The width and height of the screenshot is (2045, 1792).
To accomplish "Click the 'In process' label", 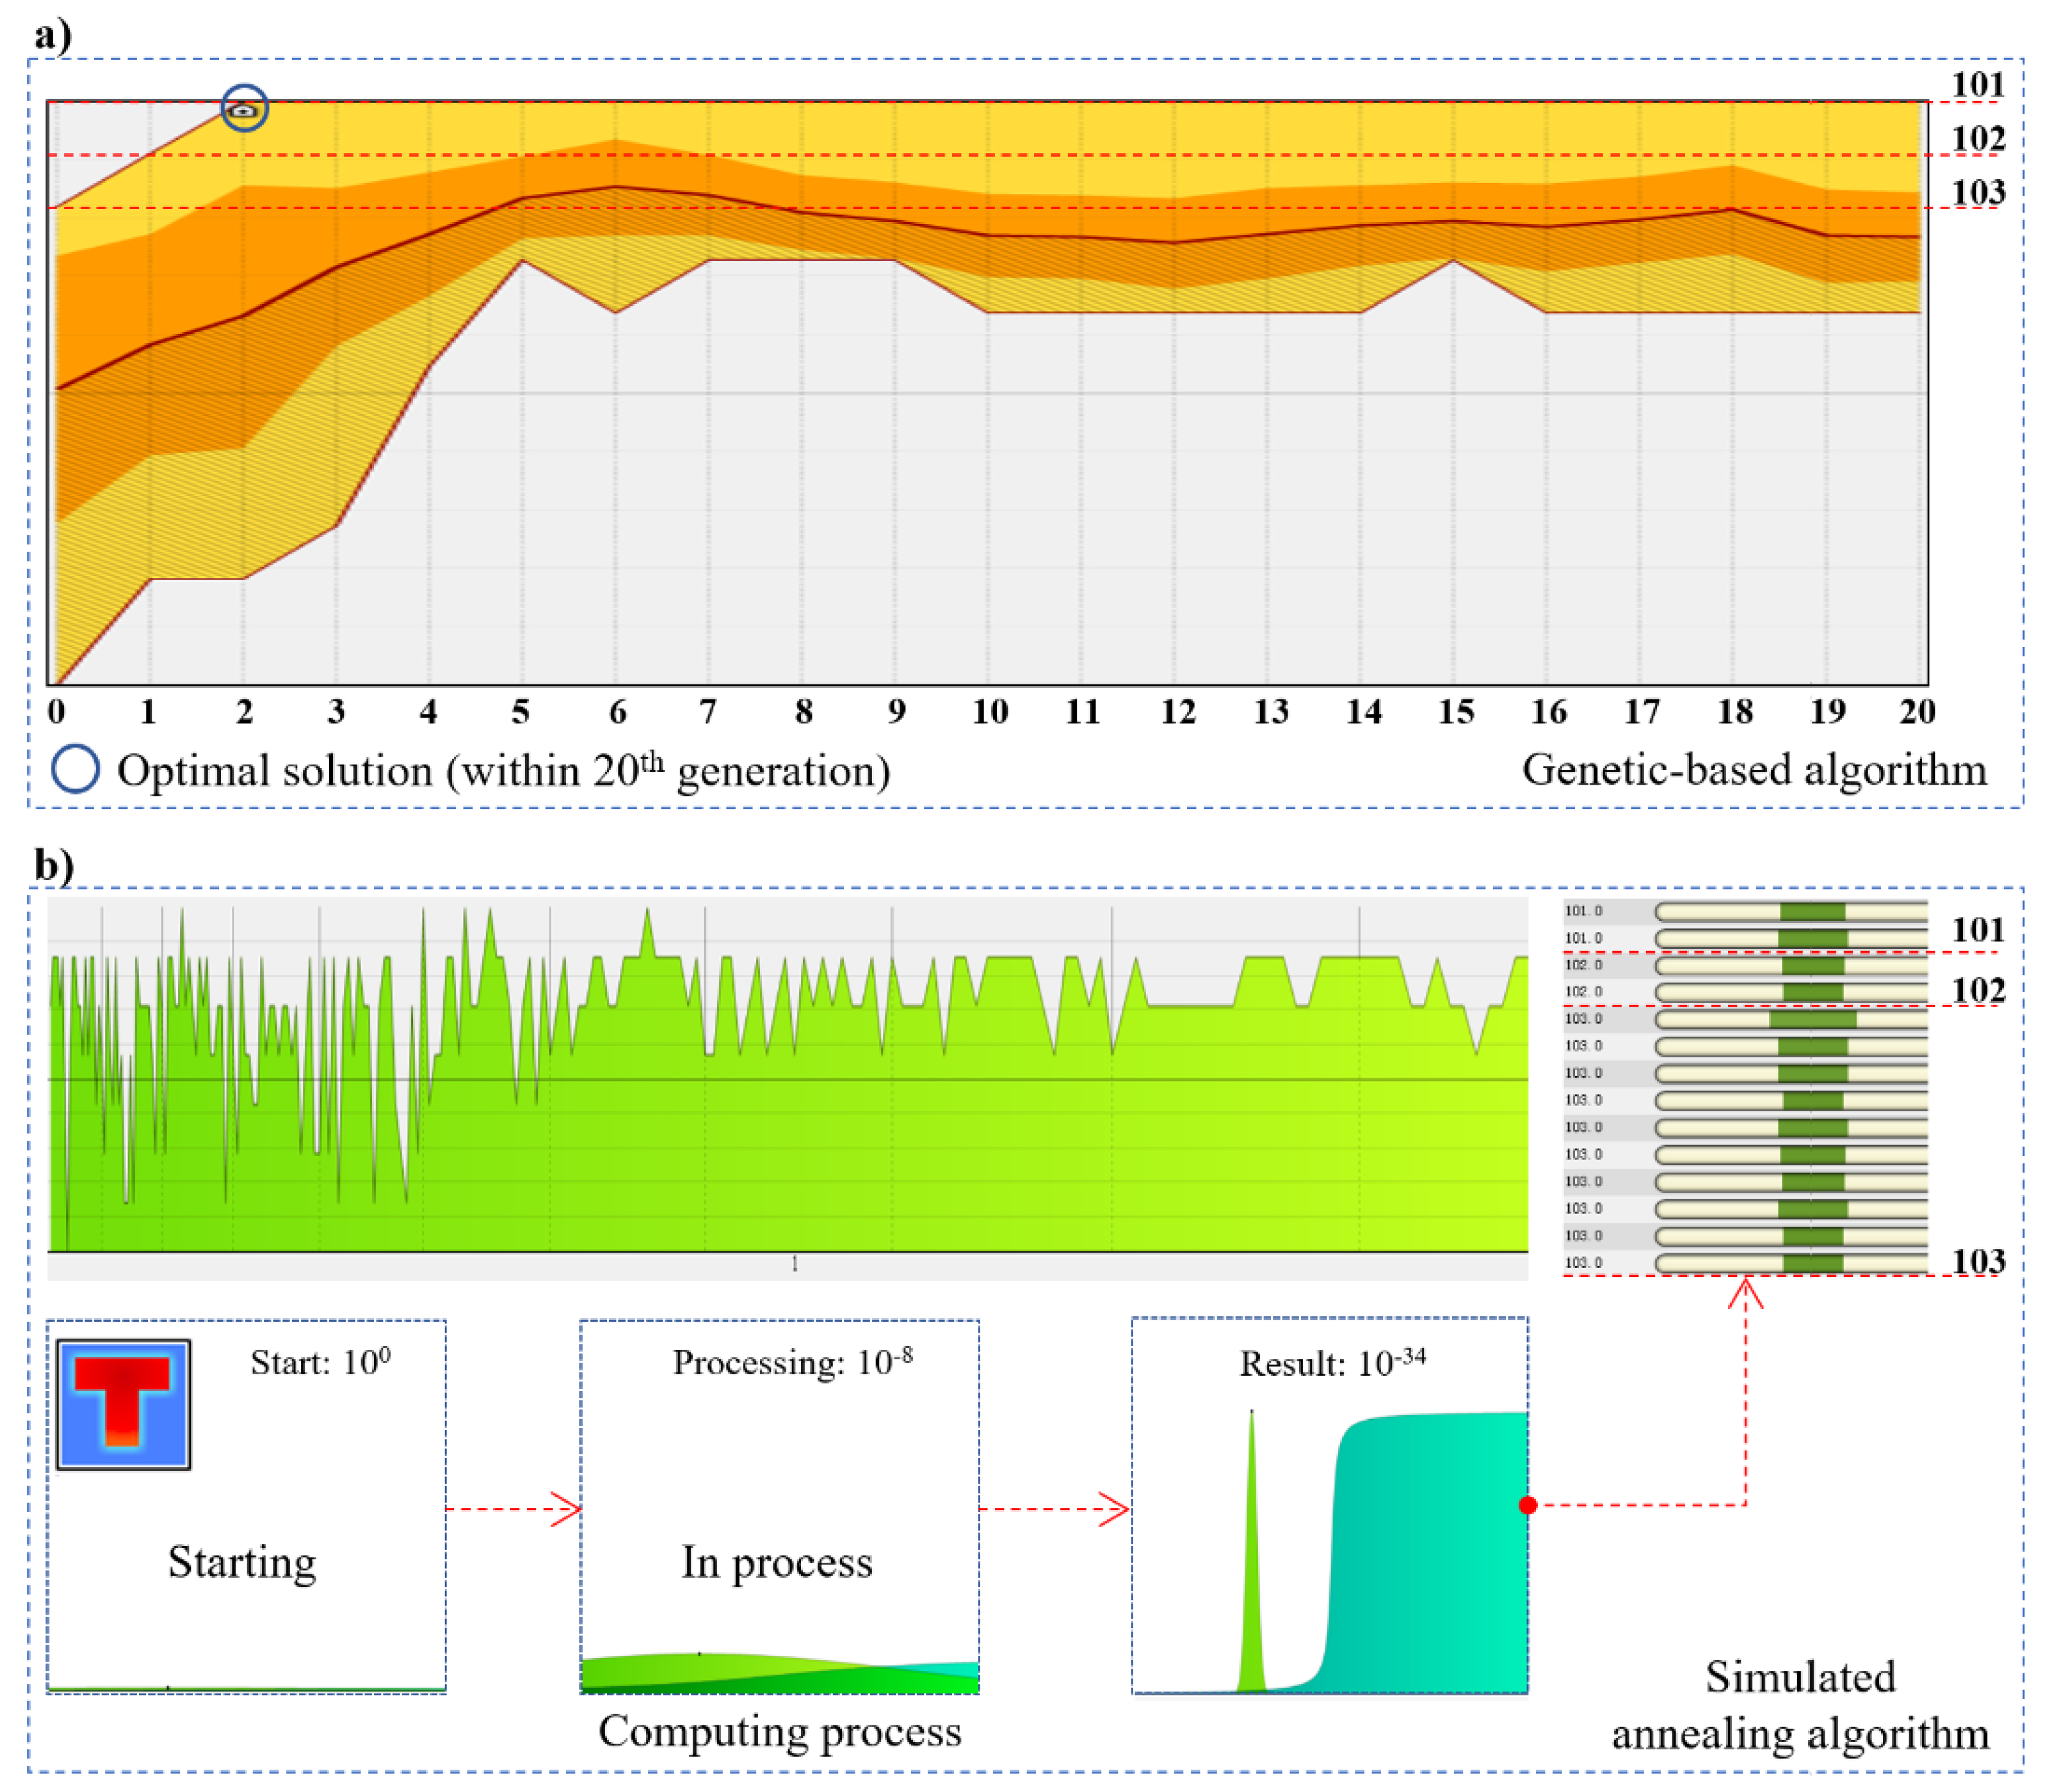I will [777, 1562].
